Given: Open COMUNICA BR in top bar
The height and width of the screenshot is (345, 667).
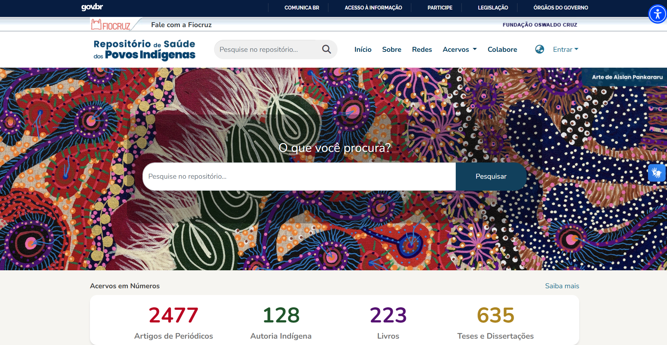Looking at the screenshot, I should pos(302,8).
